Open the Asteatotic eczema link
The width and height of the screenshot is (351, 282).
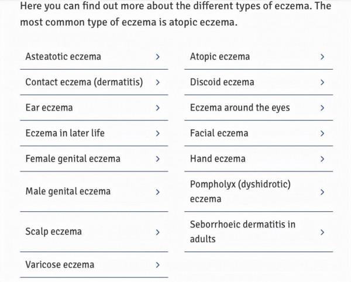click(63, 57)
